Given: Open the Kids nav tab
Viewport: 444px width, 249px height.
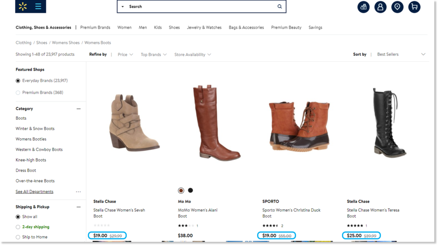Looking at the screenshot, I should point(158,27).
